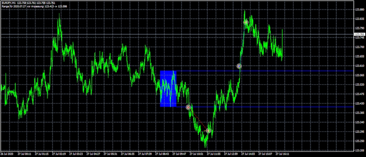The height and width of the screenshot is (157, 366).
Task: Click the 123.205 price scale label
Action: point(360,150)
